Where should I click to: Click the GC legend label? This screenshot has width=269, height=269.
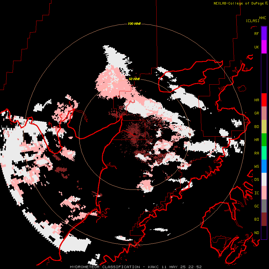(x=256, y=206)
